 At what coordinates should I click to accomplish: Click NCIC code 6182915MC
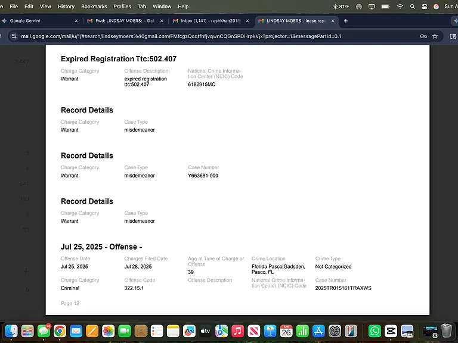[x=202, y=85]
